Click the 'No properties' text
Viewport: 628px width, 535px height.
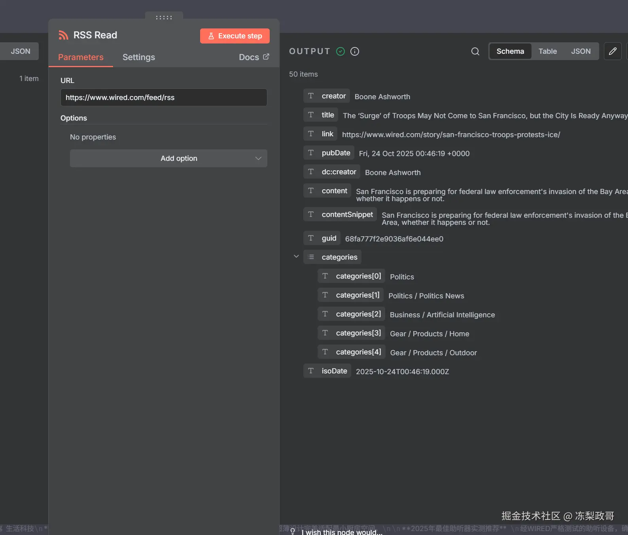tap(93, 137)
